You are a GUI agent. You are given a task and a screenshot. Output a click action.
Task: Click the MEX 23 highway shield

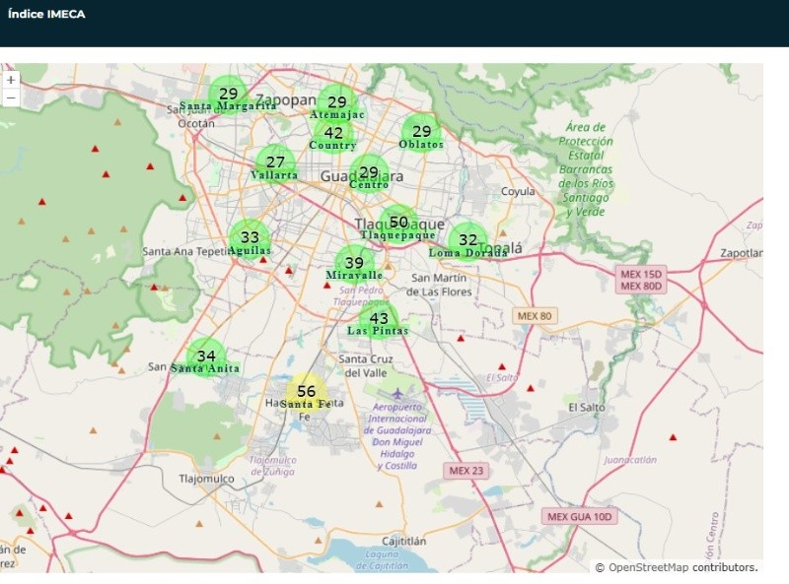point(466,471)
